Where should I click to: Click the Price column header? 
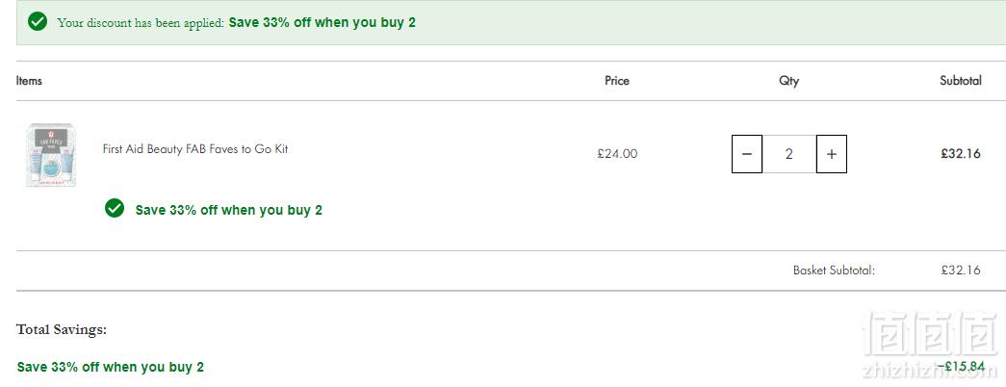pyautogui.click(x=617, y=81)
